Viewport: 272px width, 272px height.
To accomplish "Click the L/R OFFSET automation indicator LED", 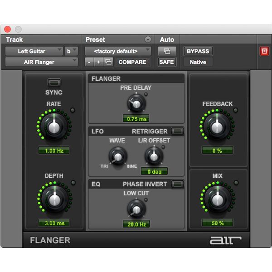I will (163, 147).
